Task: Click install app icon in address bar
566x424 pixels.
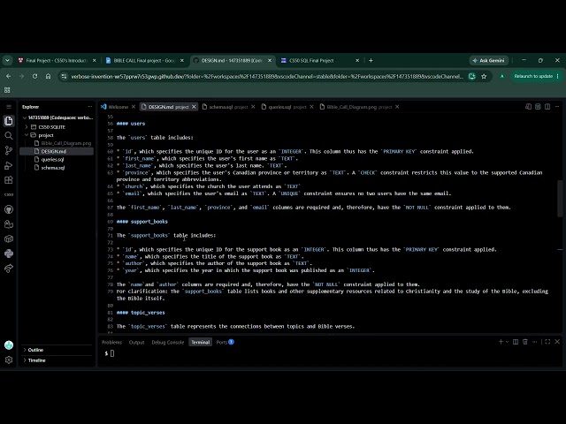Action: (x=471, y=77)
